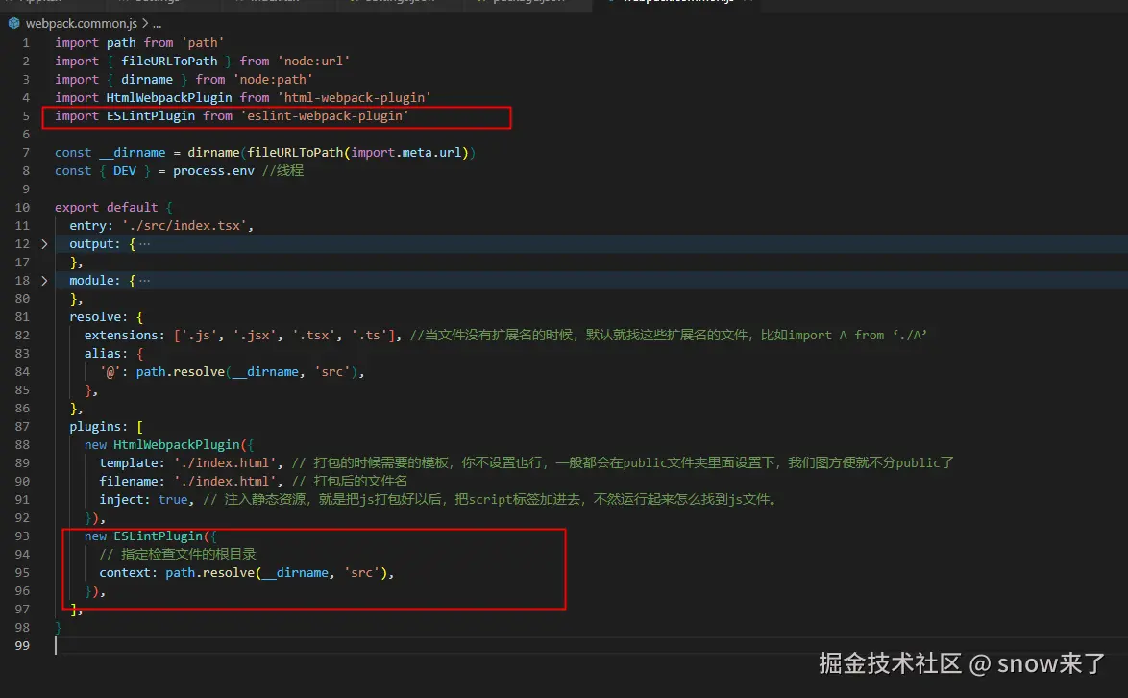Click the 'alias:' key on line 83

(107, 353)
